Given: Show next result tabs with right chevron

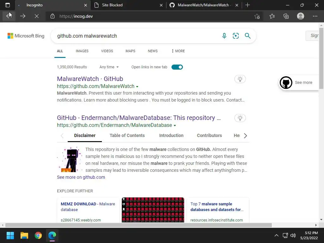Looking at the screenshot, I should [x=245, y=135].
